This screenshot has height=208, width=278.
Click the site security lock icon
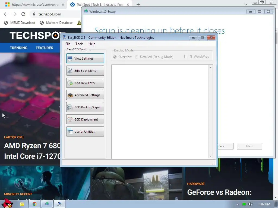pos(34,14)
